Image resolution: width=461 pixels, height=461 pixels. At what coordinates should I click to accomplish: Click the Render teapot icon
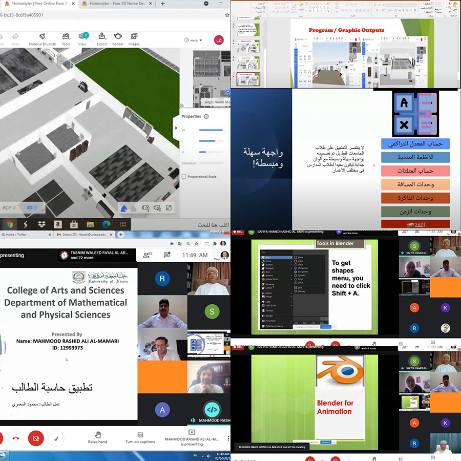(x=118, y=36)
